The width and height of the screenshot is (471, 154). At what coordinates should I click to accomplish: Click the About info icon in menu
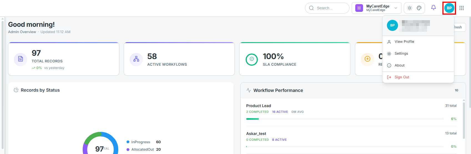(x=389, y=65)
